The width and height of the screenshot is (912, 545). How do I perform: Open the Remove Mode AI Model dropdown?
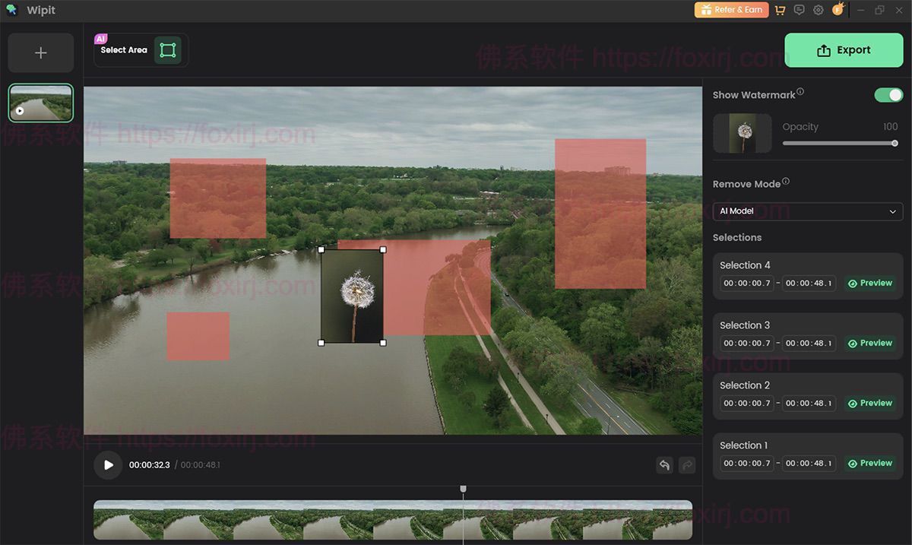[808, 211]
